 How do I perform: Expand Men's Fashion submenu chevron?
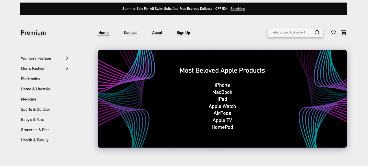(x=67, y=68)
